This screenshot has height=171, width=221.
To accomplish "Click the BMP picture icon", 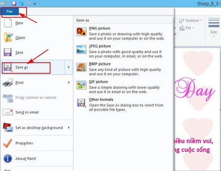I will (81, 67).
